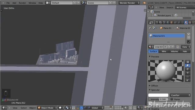Open the Render menu
Screen dimensions: 195x110
tap(22, 3)
